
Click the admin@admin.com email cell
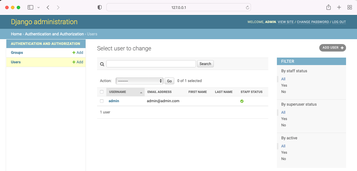point(163,101)
